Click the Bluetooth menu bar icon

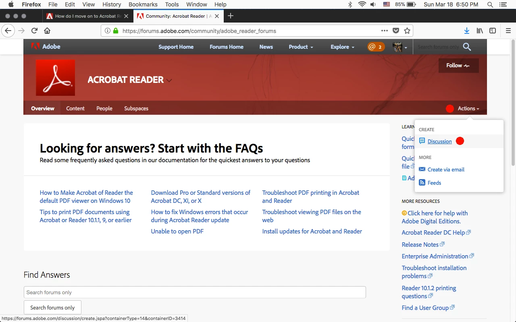(350, 4)
